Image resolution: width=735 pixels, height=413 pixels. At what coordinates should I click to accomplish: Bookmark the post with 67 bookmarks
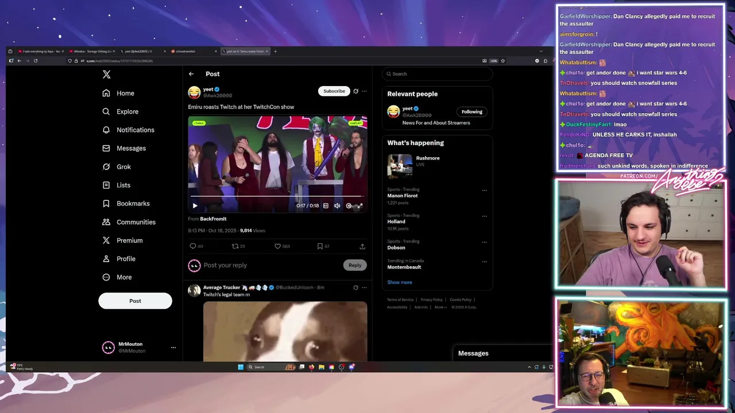point(320,246)
